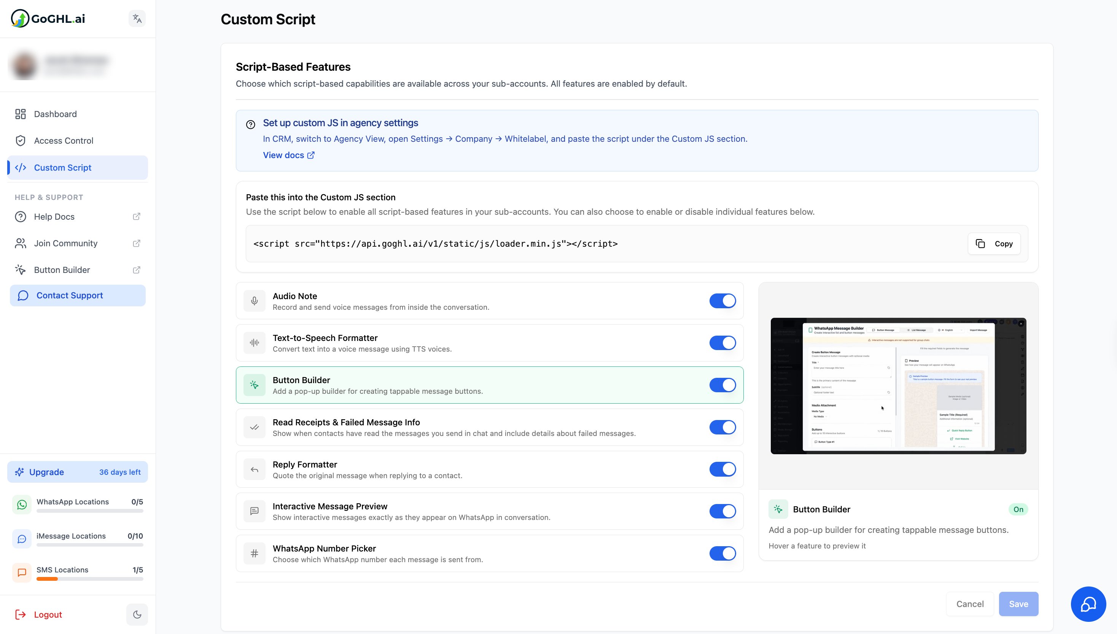Click the help circle icon in info banner
1117x634 pixels.
[x=251, y=125]
